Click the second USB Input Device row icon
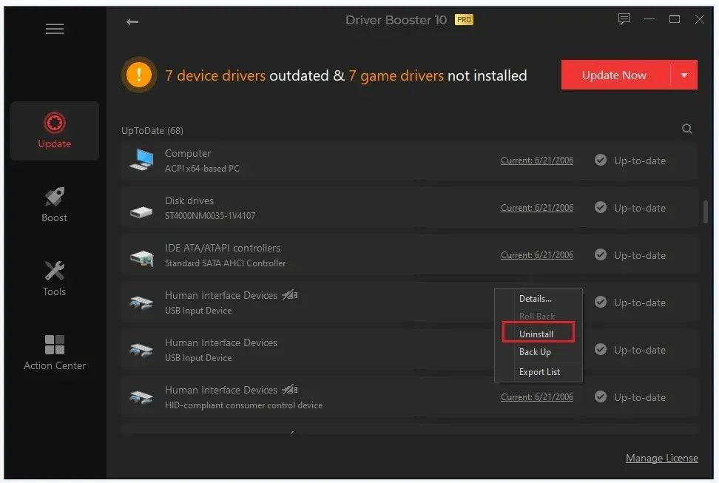 [x=141, y=351]
